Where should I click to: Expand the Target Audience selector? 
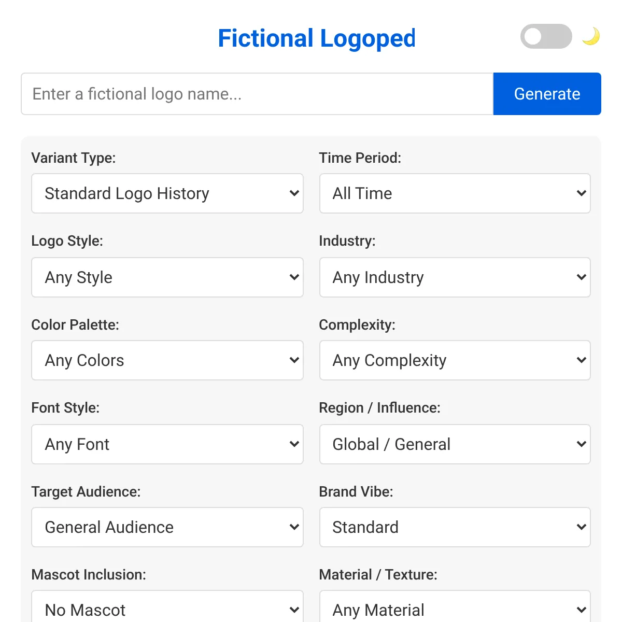167,527
